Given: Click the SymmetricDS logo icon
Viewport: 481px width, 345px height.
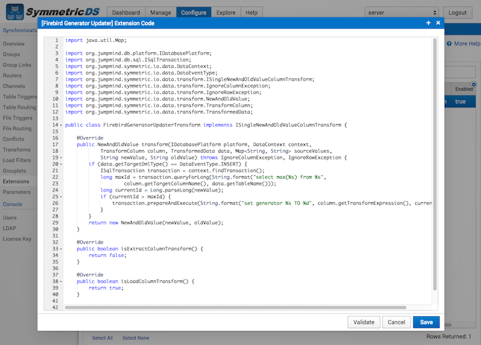Looking at the screenshot, I should (15, 11).
